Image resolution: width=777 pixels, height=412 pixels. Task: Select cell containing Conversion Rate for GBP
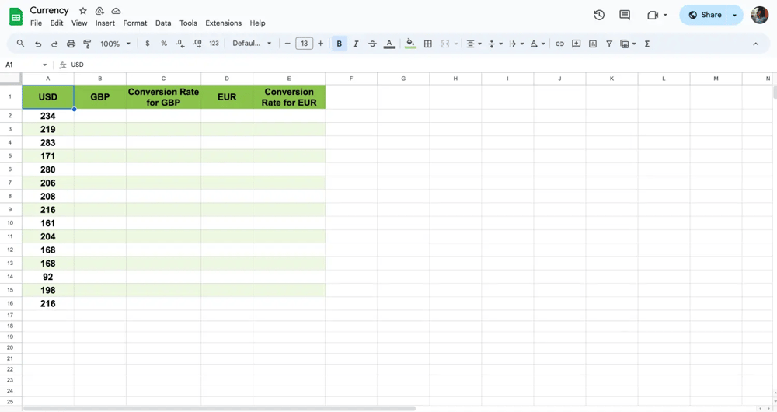tap(163, 97)
